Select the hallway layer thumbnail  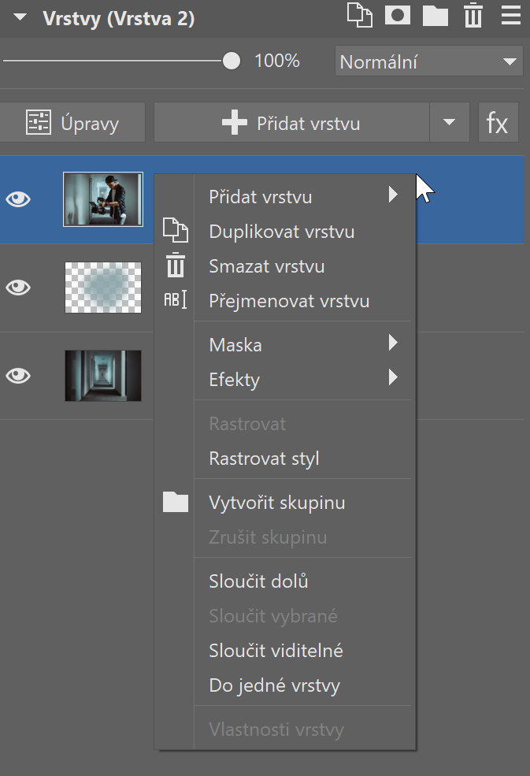102,376
